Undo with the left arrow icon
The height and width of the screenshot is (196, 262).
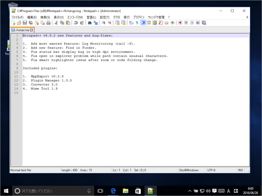click(x=76, y=23)
